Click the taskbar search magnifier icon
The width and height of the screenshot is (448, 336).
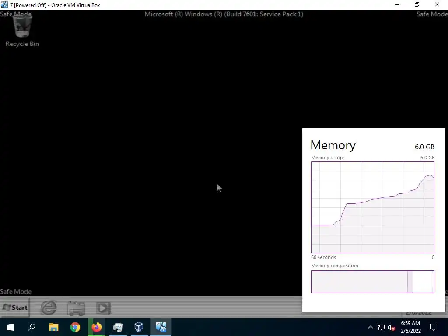tap(31, 327)
